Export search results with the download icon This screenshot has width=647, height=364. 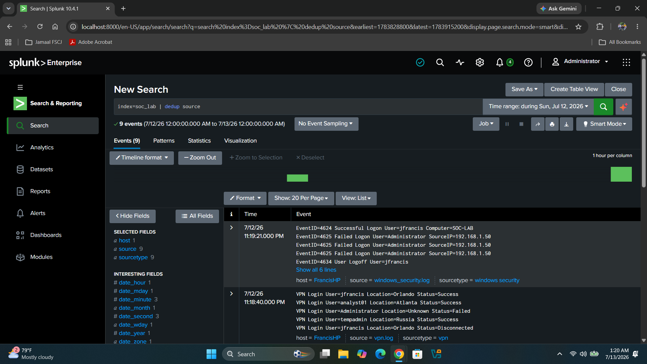[566, 124]
